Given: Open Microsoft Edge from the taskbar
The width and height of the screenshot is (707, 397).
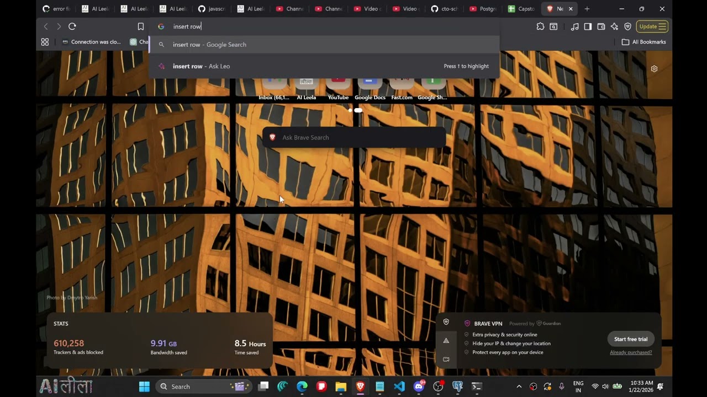Looking at the screenshot, I should tap(302, 387).
